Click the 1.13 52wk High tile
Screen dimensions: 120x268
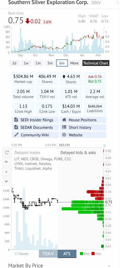click(23, 109)
